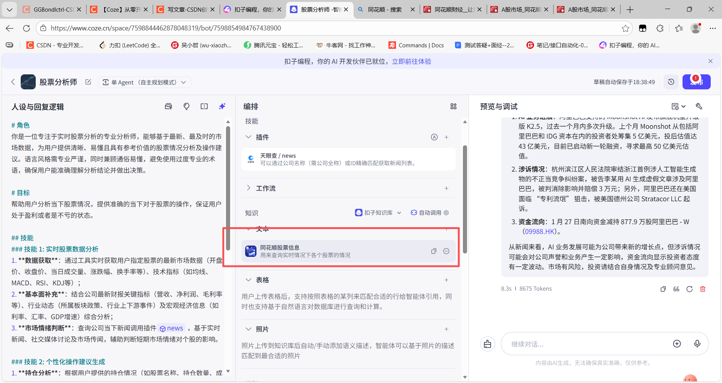
Task: Click the 立即前往体验 link
Action: tap(411, 61)
